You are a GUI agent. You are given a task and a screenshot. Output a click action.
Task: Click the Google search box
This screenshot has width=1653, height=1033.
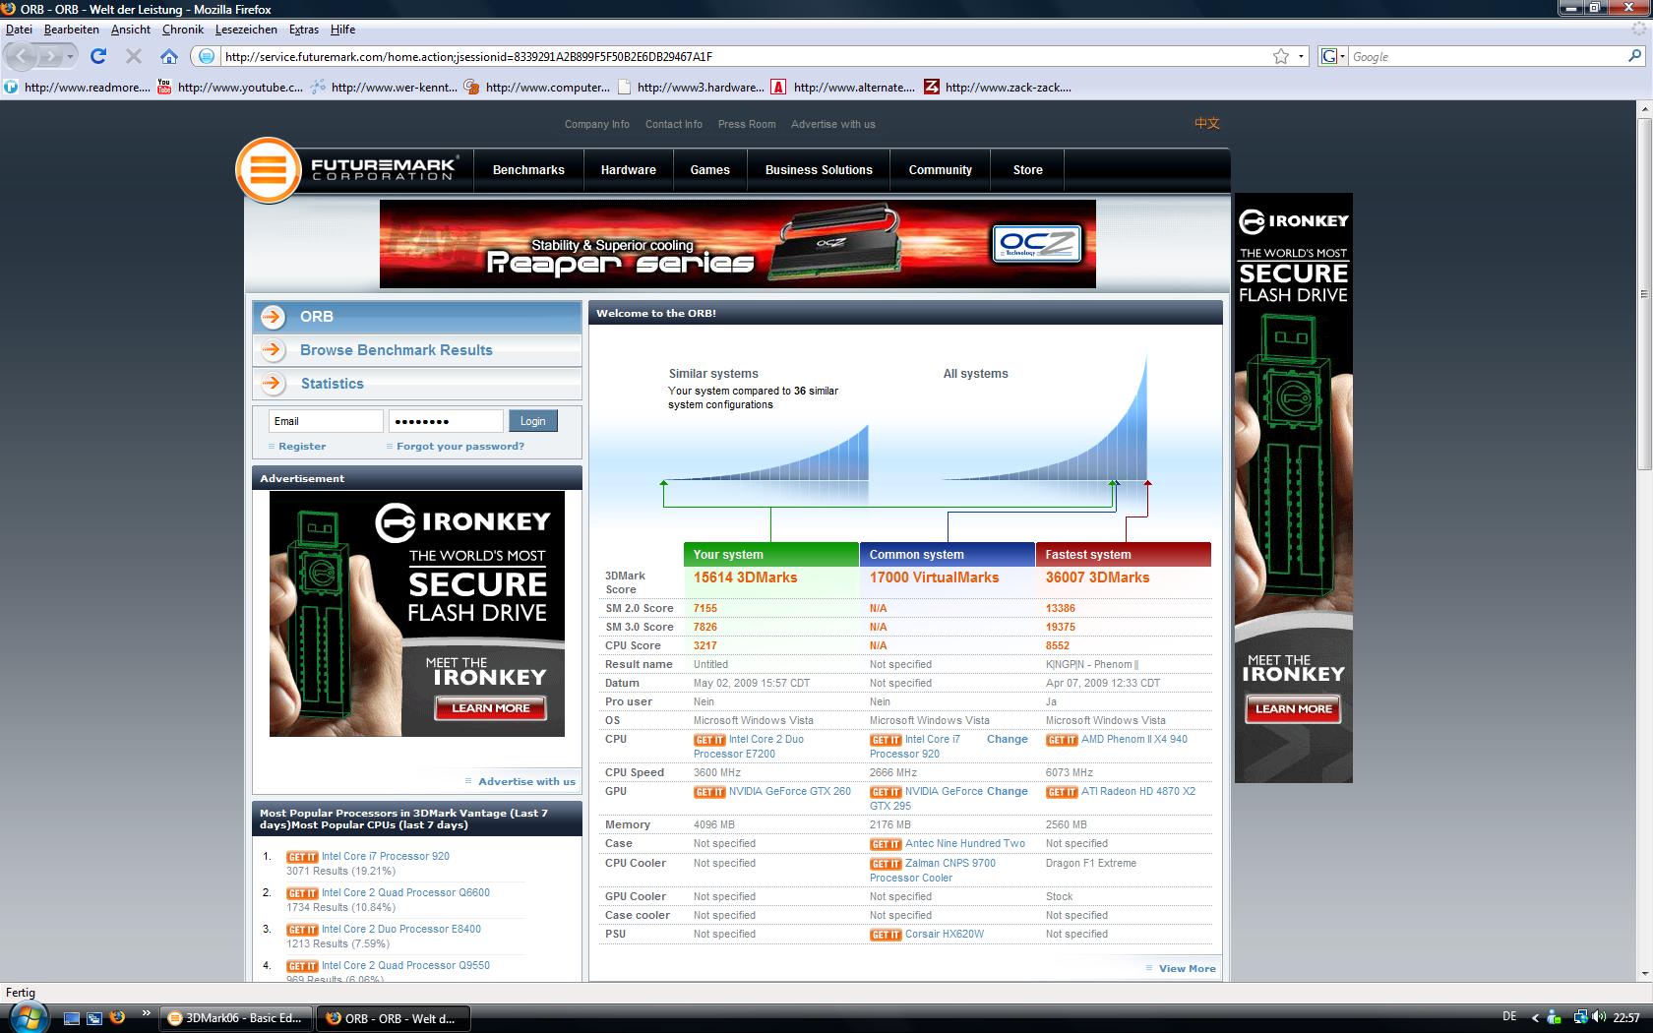pyautogui.click(x=1486, y=56)
